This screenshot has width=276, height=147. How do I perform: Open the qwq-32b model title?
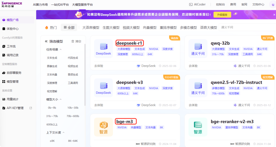click(x=220, y=43)
